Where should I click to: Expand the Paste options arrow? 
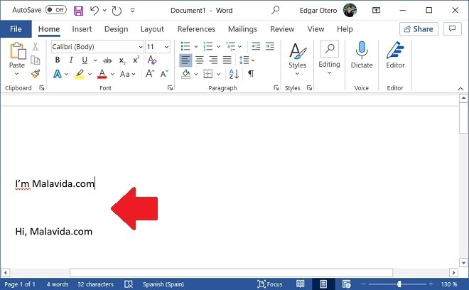pos(17,74)
